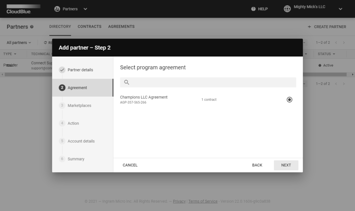Click the globe icon beside Mighty Mick's LLC

point(287,9)
